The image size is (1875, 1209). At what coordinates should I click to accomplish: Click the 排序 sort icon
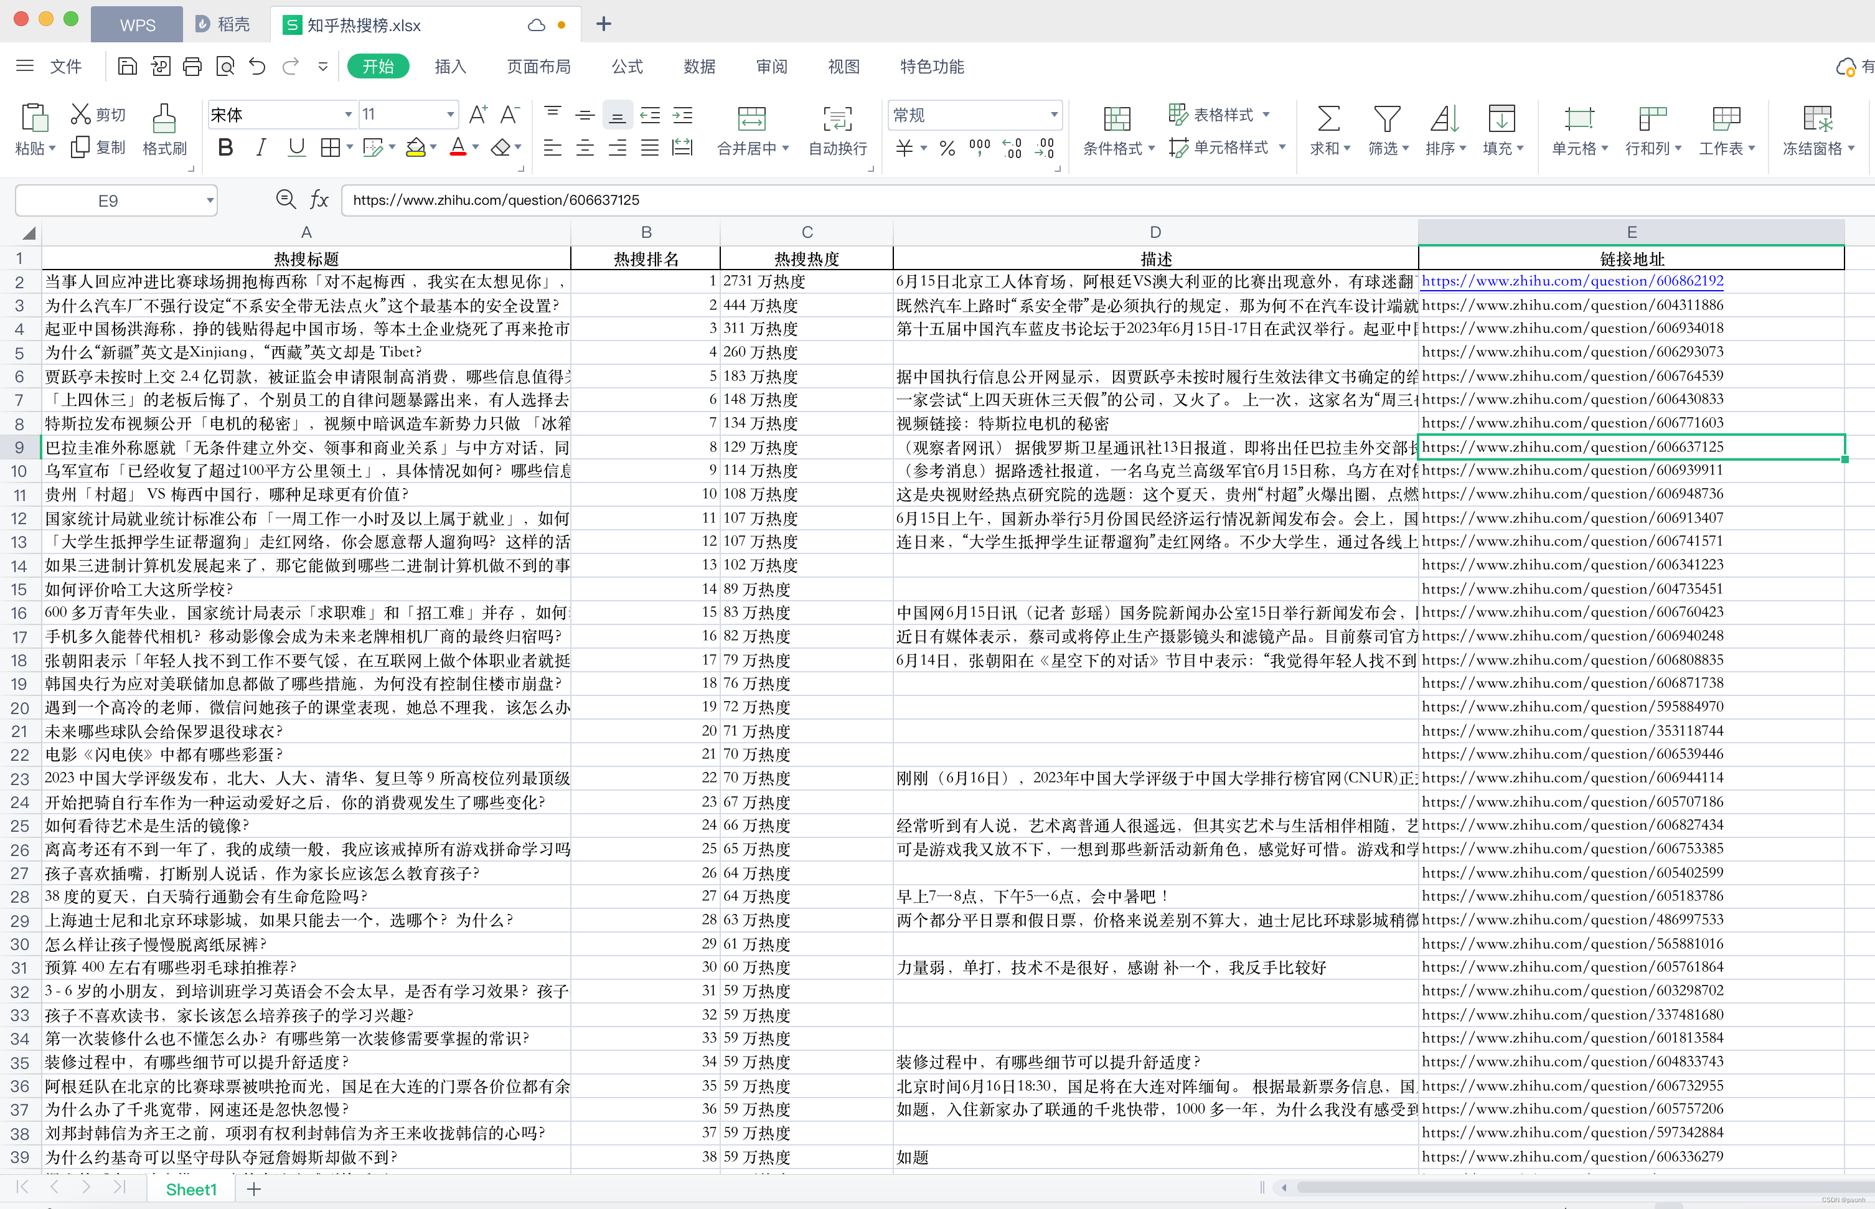1444,118
